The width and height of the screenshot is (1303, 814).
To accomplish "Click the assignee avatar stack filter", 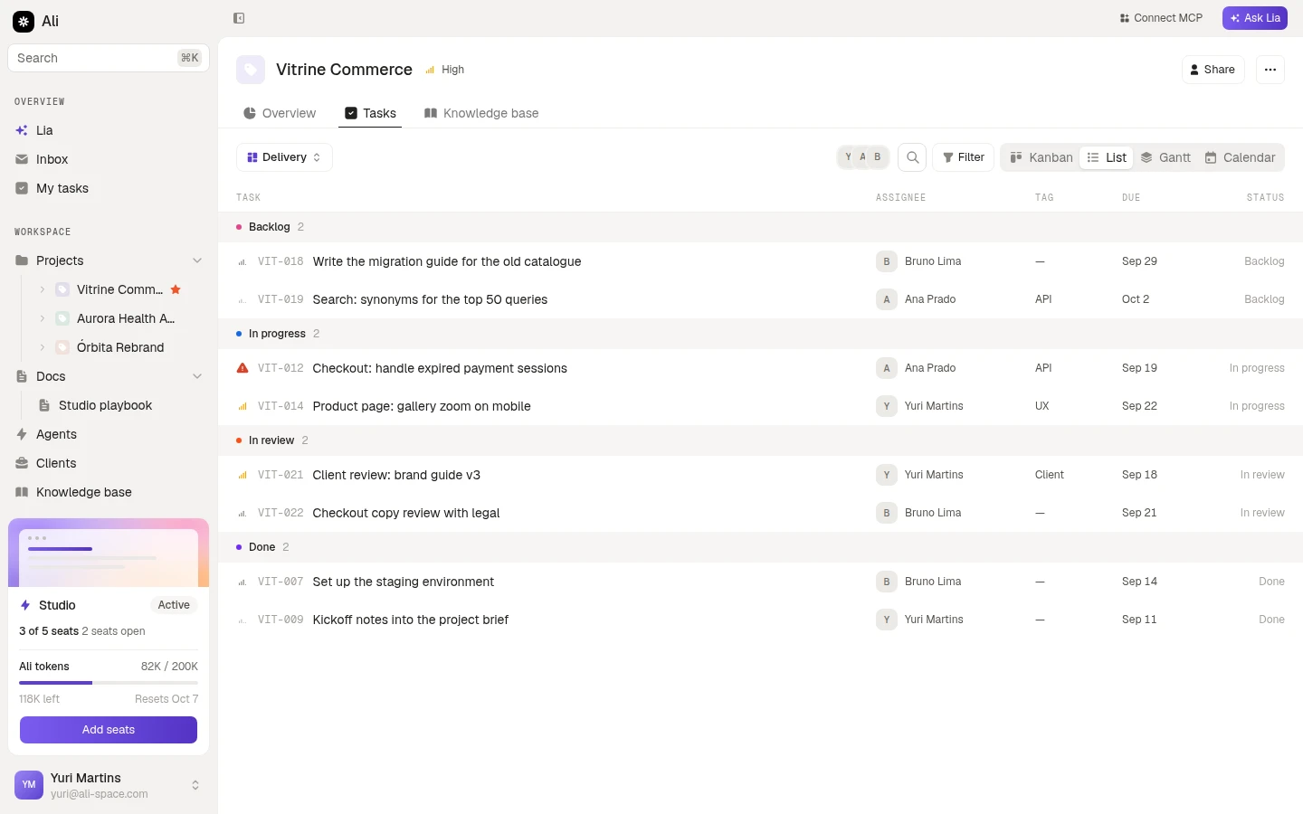I will click(863, 157).
